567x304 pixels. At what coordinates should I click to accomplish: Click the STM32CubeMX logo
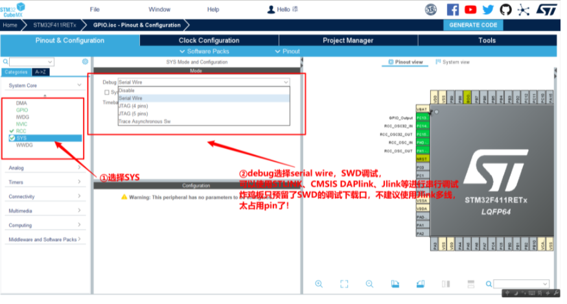pos(13,10)
